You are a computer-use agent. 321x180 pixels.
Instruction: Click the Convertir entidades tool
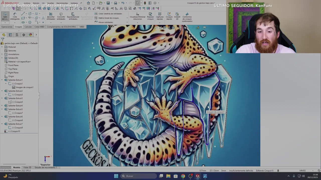(x=61, y=16)
